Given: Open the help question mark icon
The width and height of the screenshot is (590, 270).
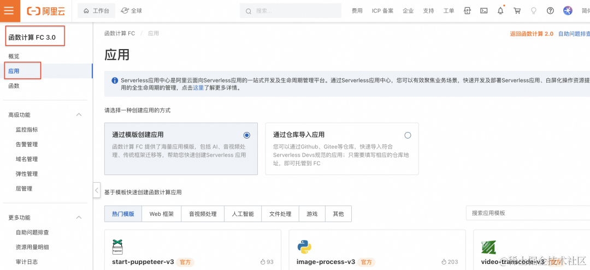Looking at the screenshot, I should pos(551,11).
